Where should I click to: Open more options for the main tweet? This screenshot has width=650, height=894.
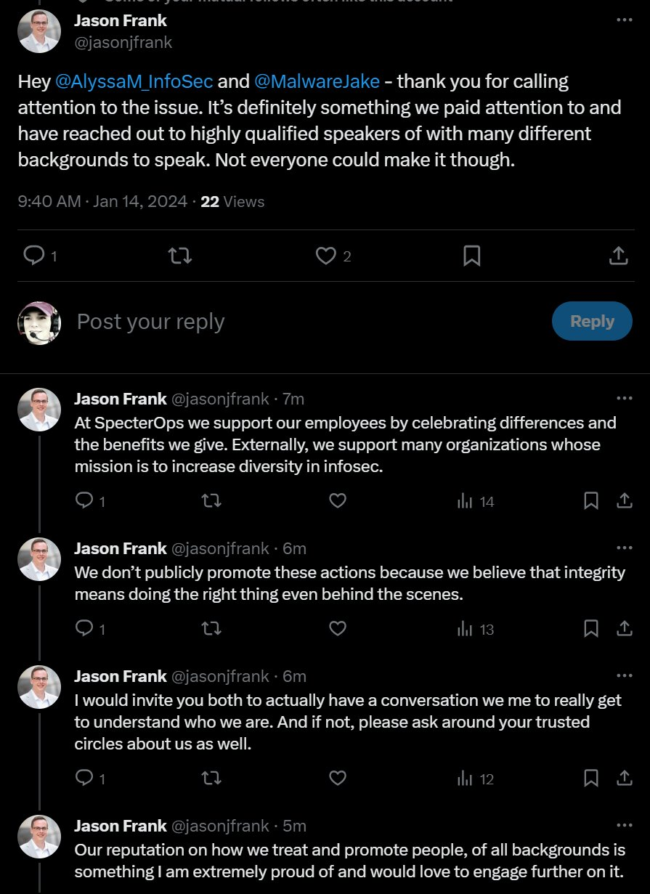[x=624, y=20]
